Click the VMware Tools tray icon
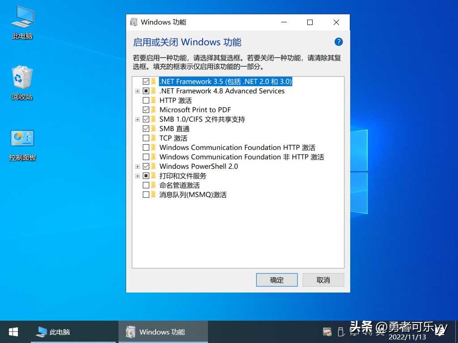The width and height of the screenshot is (458, 343). coord(327,332)
